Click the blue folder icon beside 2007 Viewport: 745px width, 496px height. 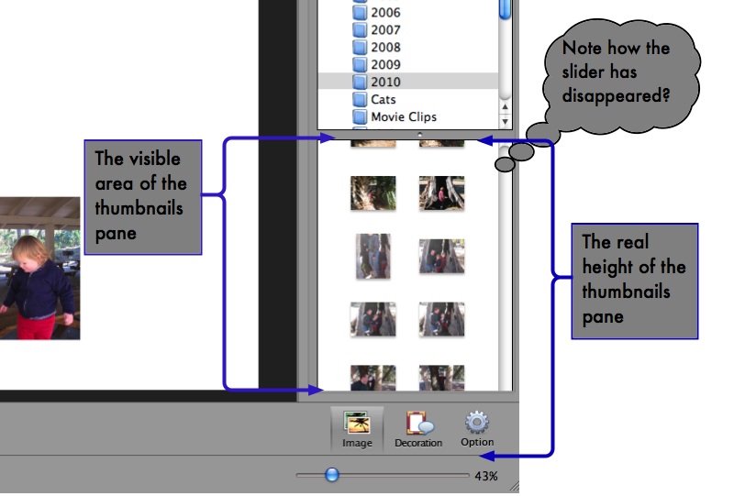[x=361, y=30]
